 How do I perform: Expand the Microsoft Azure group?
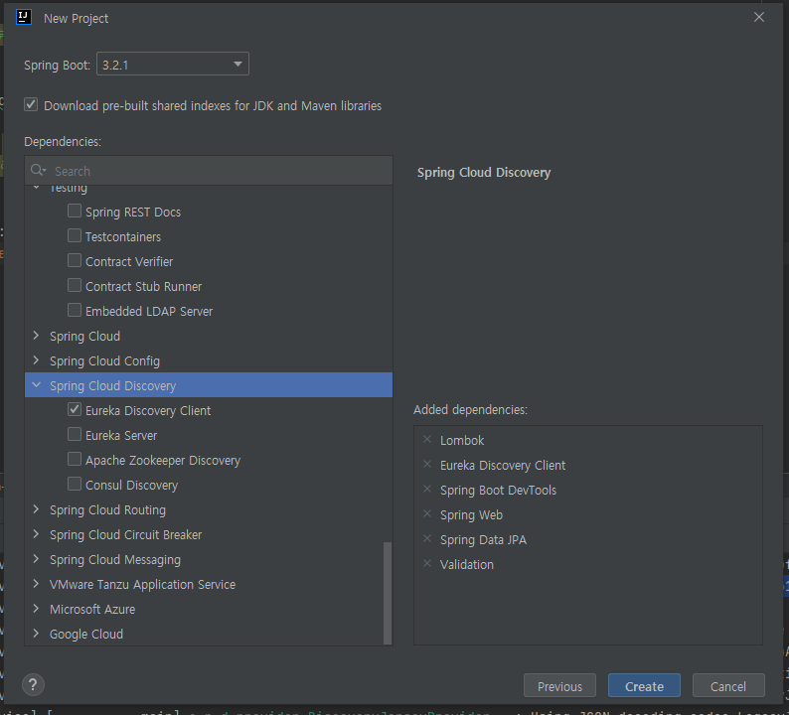coord(36,609)
